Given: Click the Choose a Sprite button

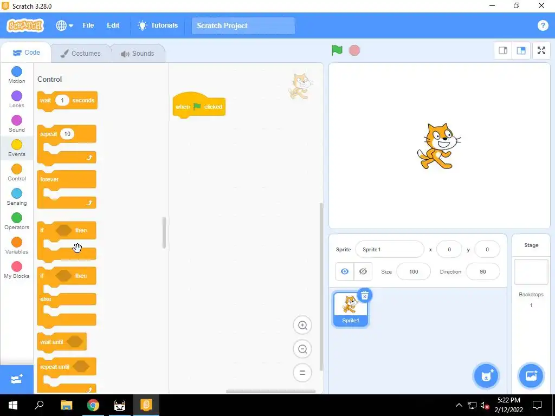Looking at the screenshot, I should point(486,376).
